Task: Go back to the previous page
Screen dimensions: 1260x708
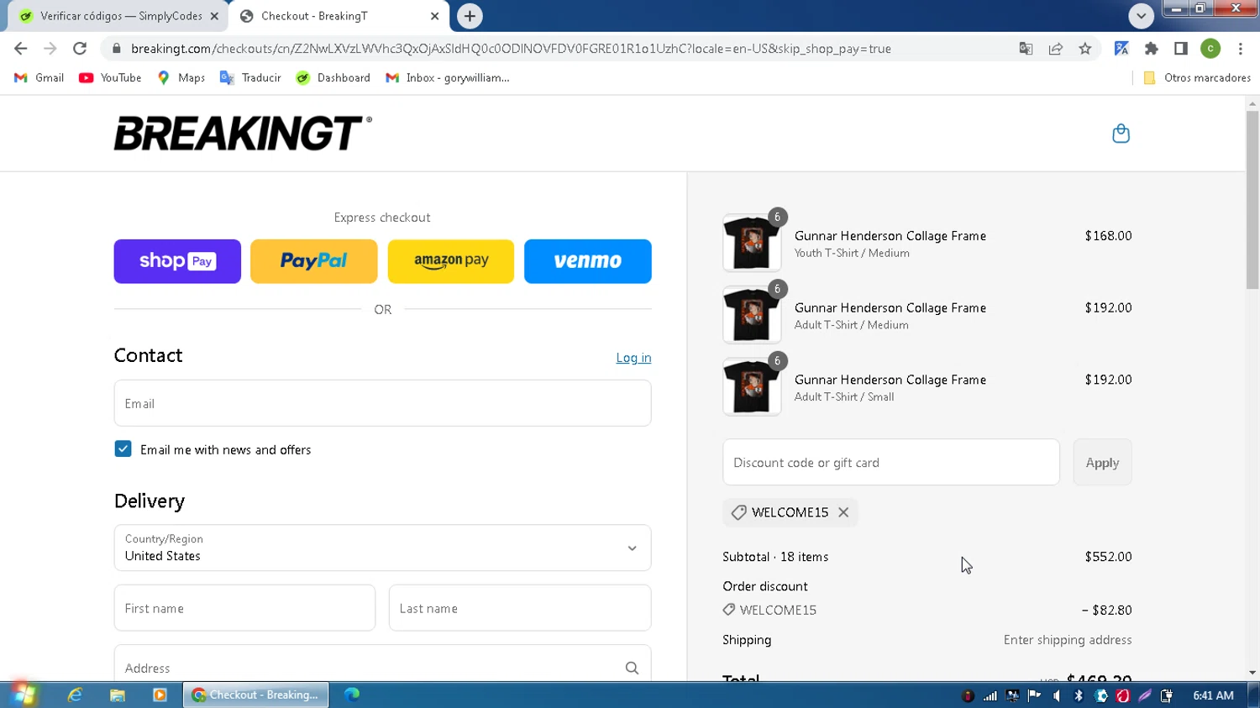Action: [21, 49]
